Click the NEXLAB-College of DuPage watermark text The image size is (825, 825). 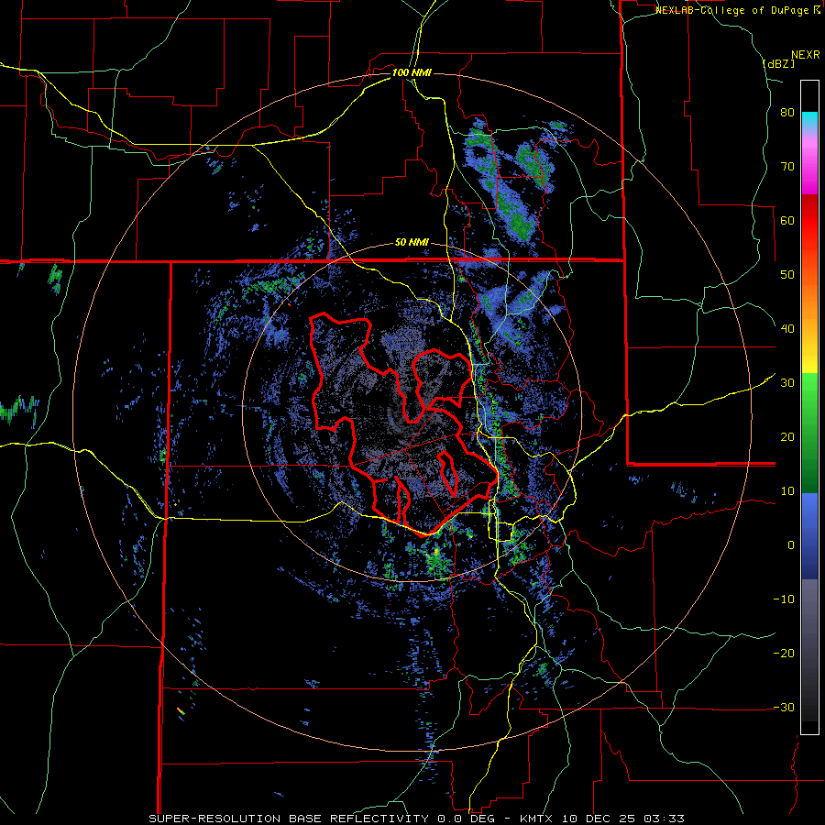tap(737, 10)
